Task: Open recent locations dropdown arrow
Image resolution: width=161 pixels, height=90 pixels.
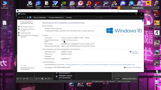Action: click(x=25, y=17)
